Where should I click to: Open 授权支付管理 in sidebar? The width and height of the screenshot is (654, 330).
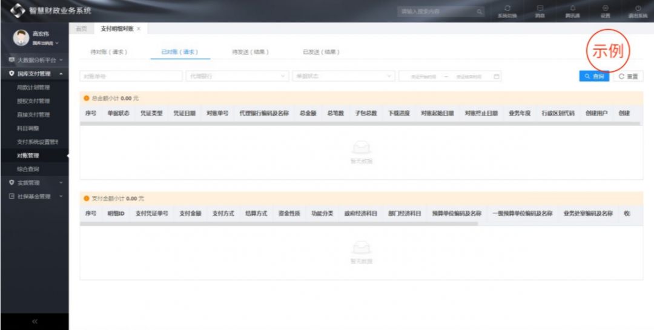tap(33, 101)
